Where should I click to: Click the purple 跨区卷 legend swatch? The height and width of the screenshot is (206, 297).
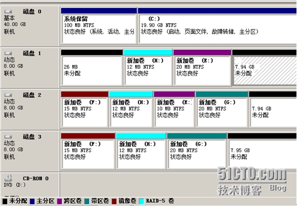click(x=60, y=201)
